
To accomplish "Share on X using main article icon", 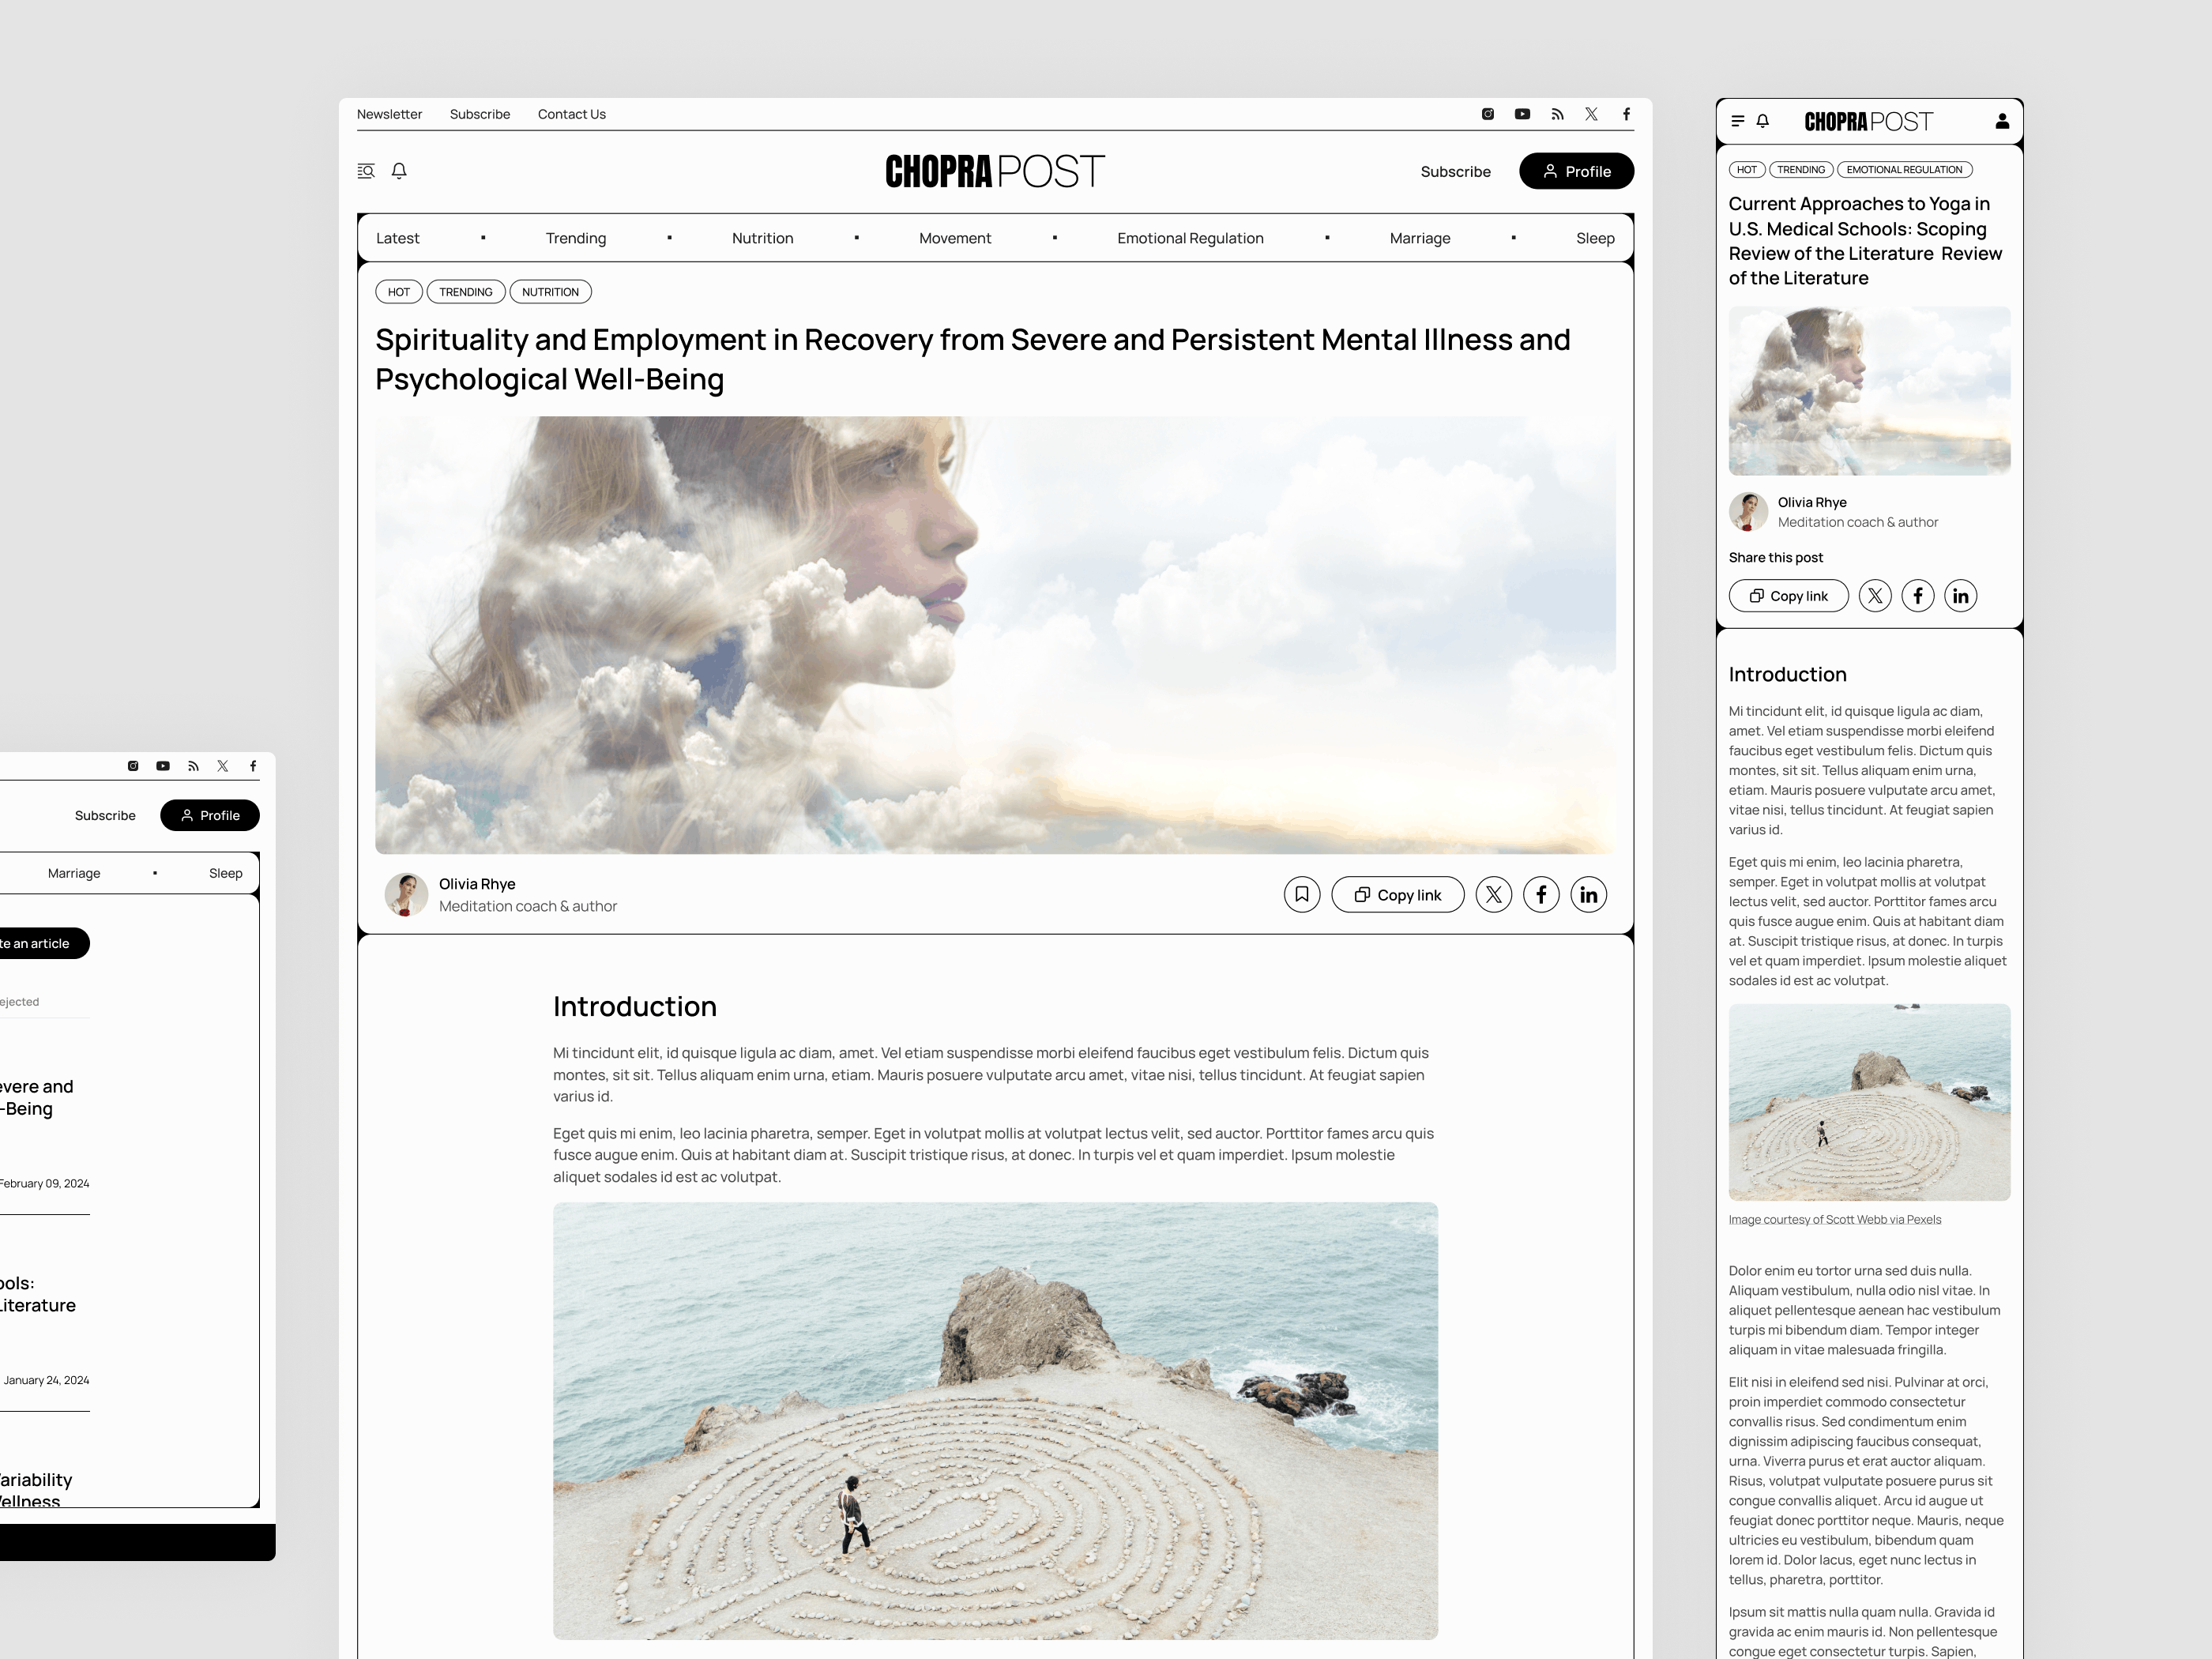I will coord(1493,894).
